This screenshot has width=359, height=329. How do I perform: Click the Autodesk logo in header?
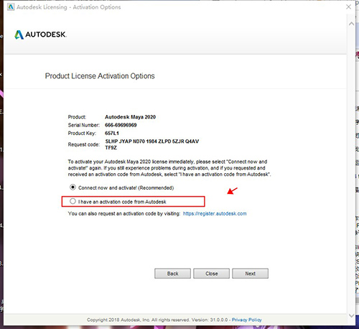click(40, 34)
